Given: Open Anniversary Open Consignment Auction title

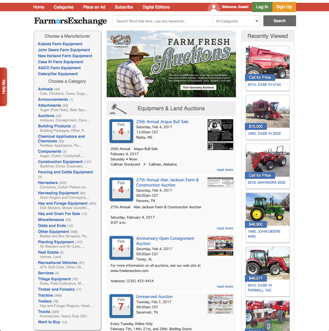Looking at the screenshot, I should 165,241.
